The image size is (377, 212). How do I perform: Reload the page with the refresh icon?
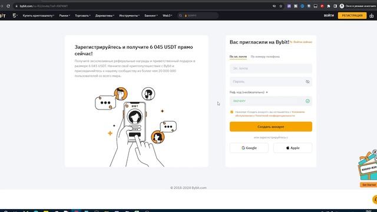[x=8, y=6]
